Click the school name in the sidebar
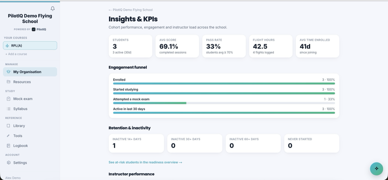Viewport: 388px width, 180px height. (30, 19)
